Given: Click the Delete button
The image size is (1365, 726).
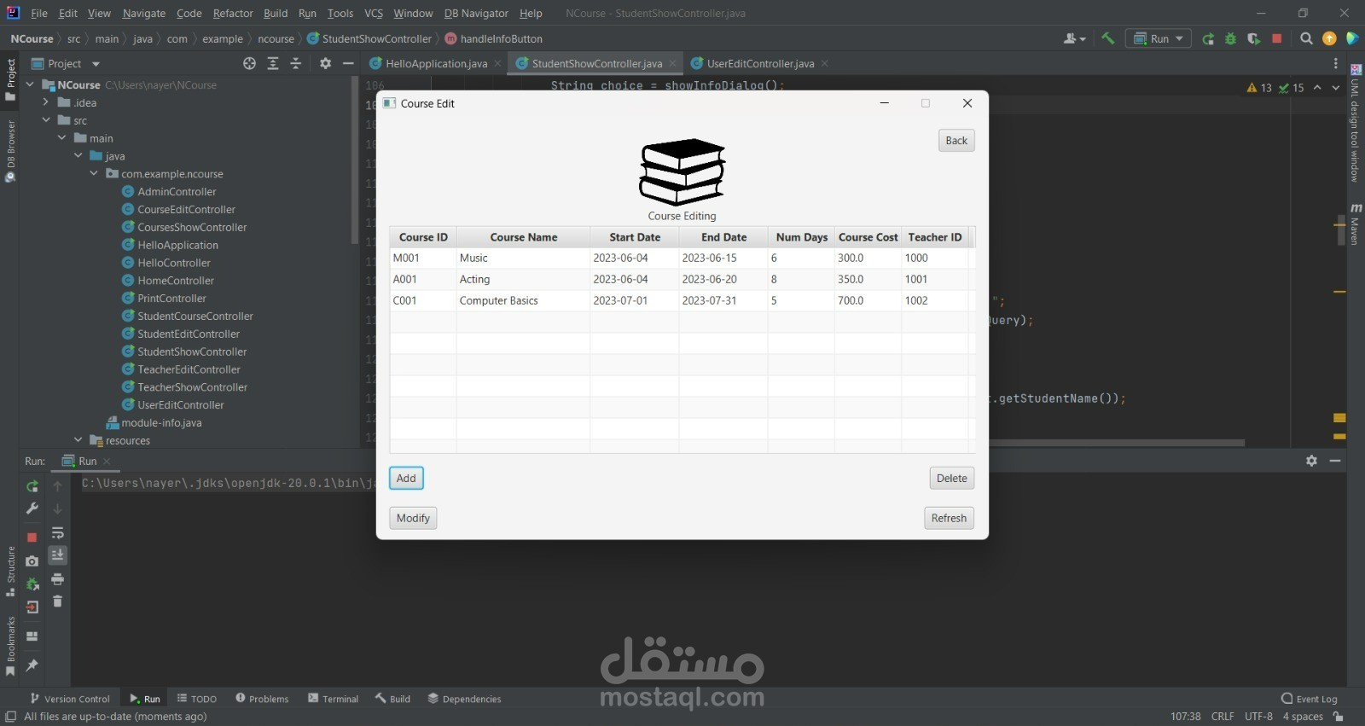Looking at the screenshot, I should [951, 479].
